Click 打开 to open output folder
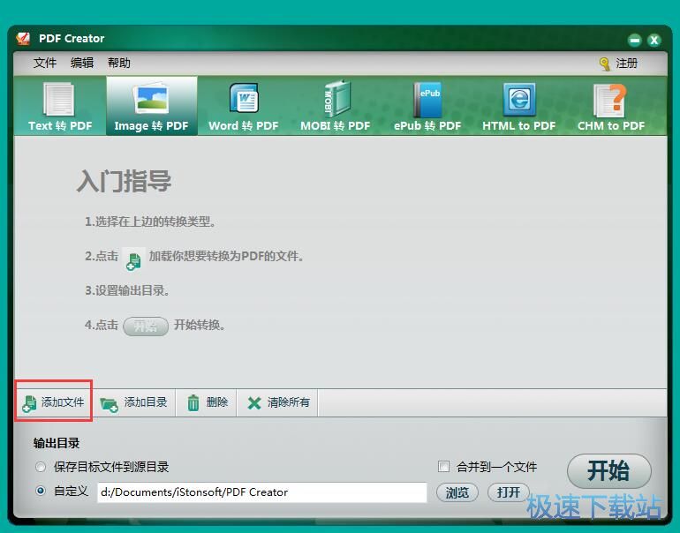680x533 pixels. (x=509, y=492)
